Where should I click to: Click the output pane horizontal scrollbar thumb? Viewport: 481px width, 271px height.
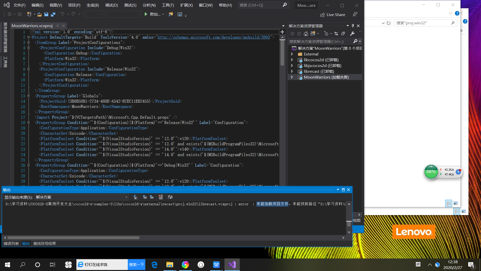[73, 238]
